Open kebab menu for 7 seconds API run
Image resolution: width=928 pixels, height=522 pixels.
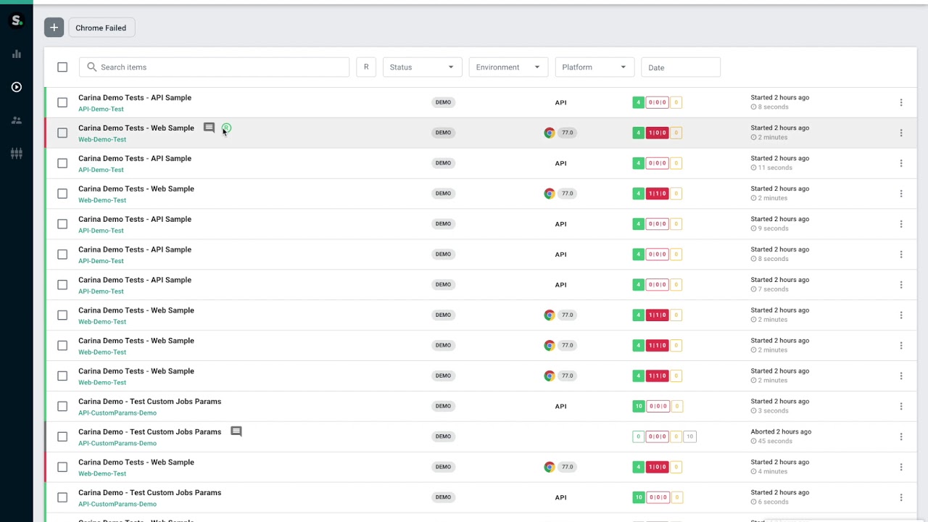[x=901, y=285]
